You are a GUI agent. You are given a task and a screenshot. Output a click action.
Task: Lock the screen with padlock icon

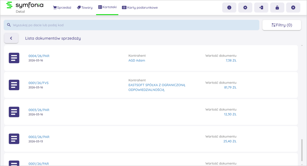277,8
